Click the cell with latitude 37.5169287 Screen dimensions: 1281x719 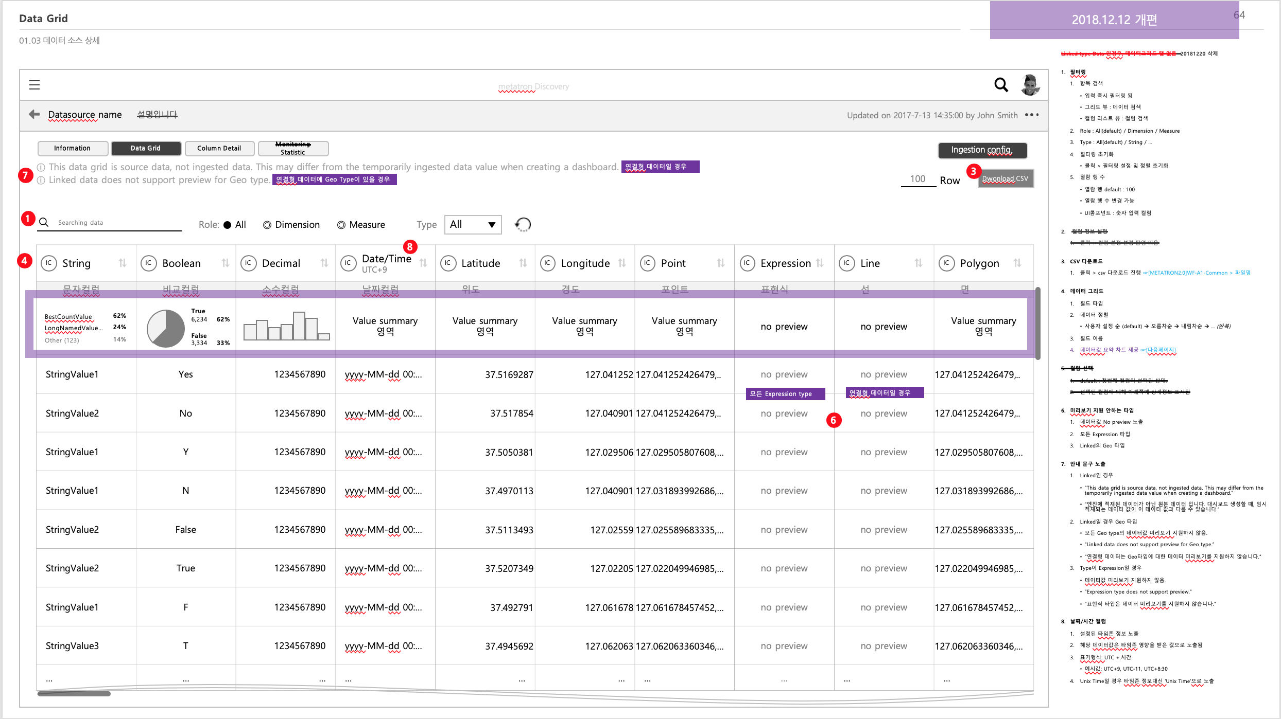(x=485, y=374)
